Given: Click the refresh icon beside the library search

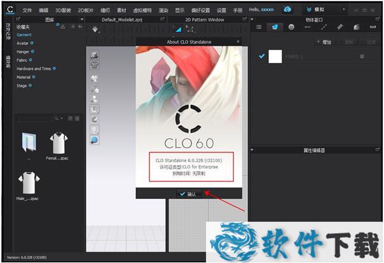Looking at the screenshot, I should [x=70, y=118].
